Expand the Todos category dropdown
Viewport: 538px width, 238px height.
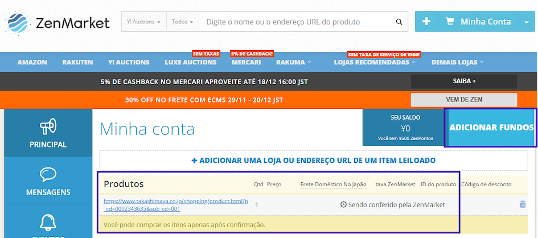183,22
